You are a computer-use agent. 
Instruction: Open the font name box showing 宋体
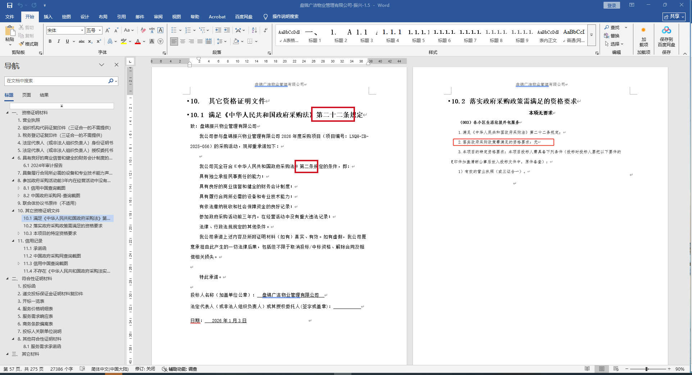pyautogui.click(x=65, y=31)
